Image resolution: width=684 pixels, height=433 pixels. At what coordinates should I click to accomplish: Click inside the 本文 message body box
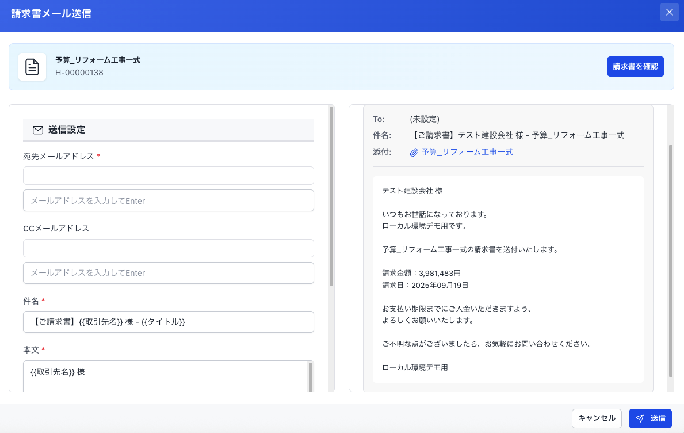point(168,374)
